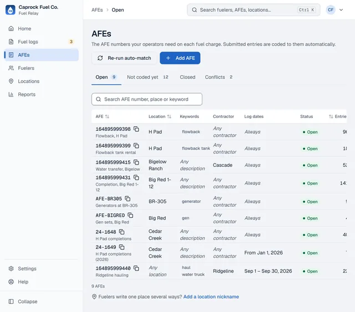Click From Jan 1, 2026 log dates
The width and height of the screenshot is (355, 312).
click(x=263, y=253)
